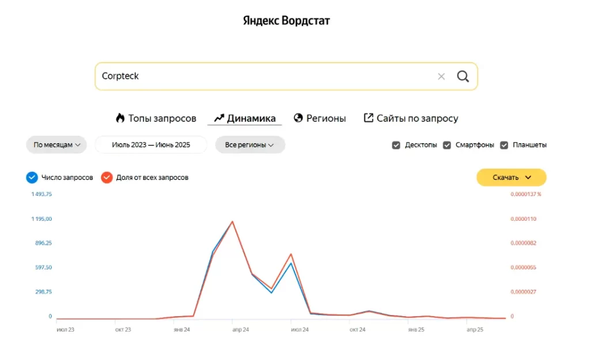This screenshot has width=590, height=349.
Task: Toggle the red Доля от всех запросов series
Action: [x=107, y=177]
